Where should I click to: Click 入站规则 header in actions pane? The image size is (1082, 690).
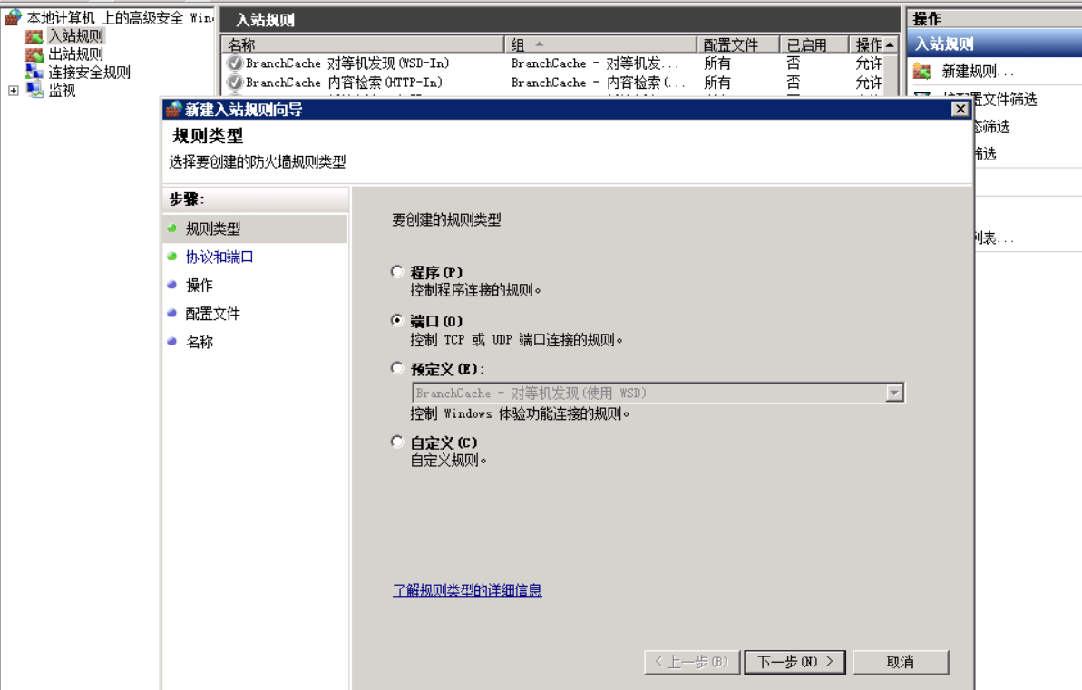click(994, 44)
